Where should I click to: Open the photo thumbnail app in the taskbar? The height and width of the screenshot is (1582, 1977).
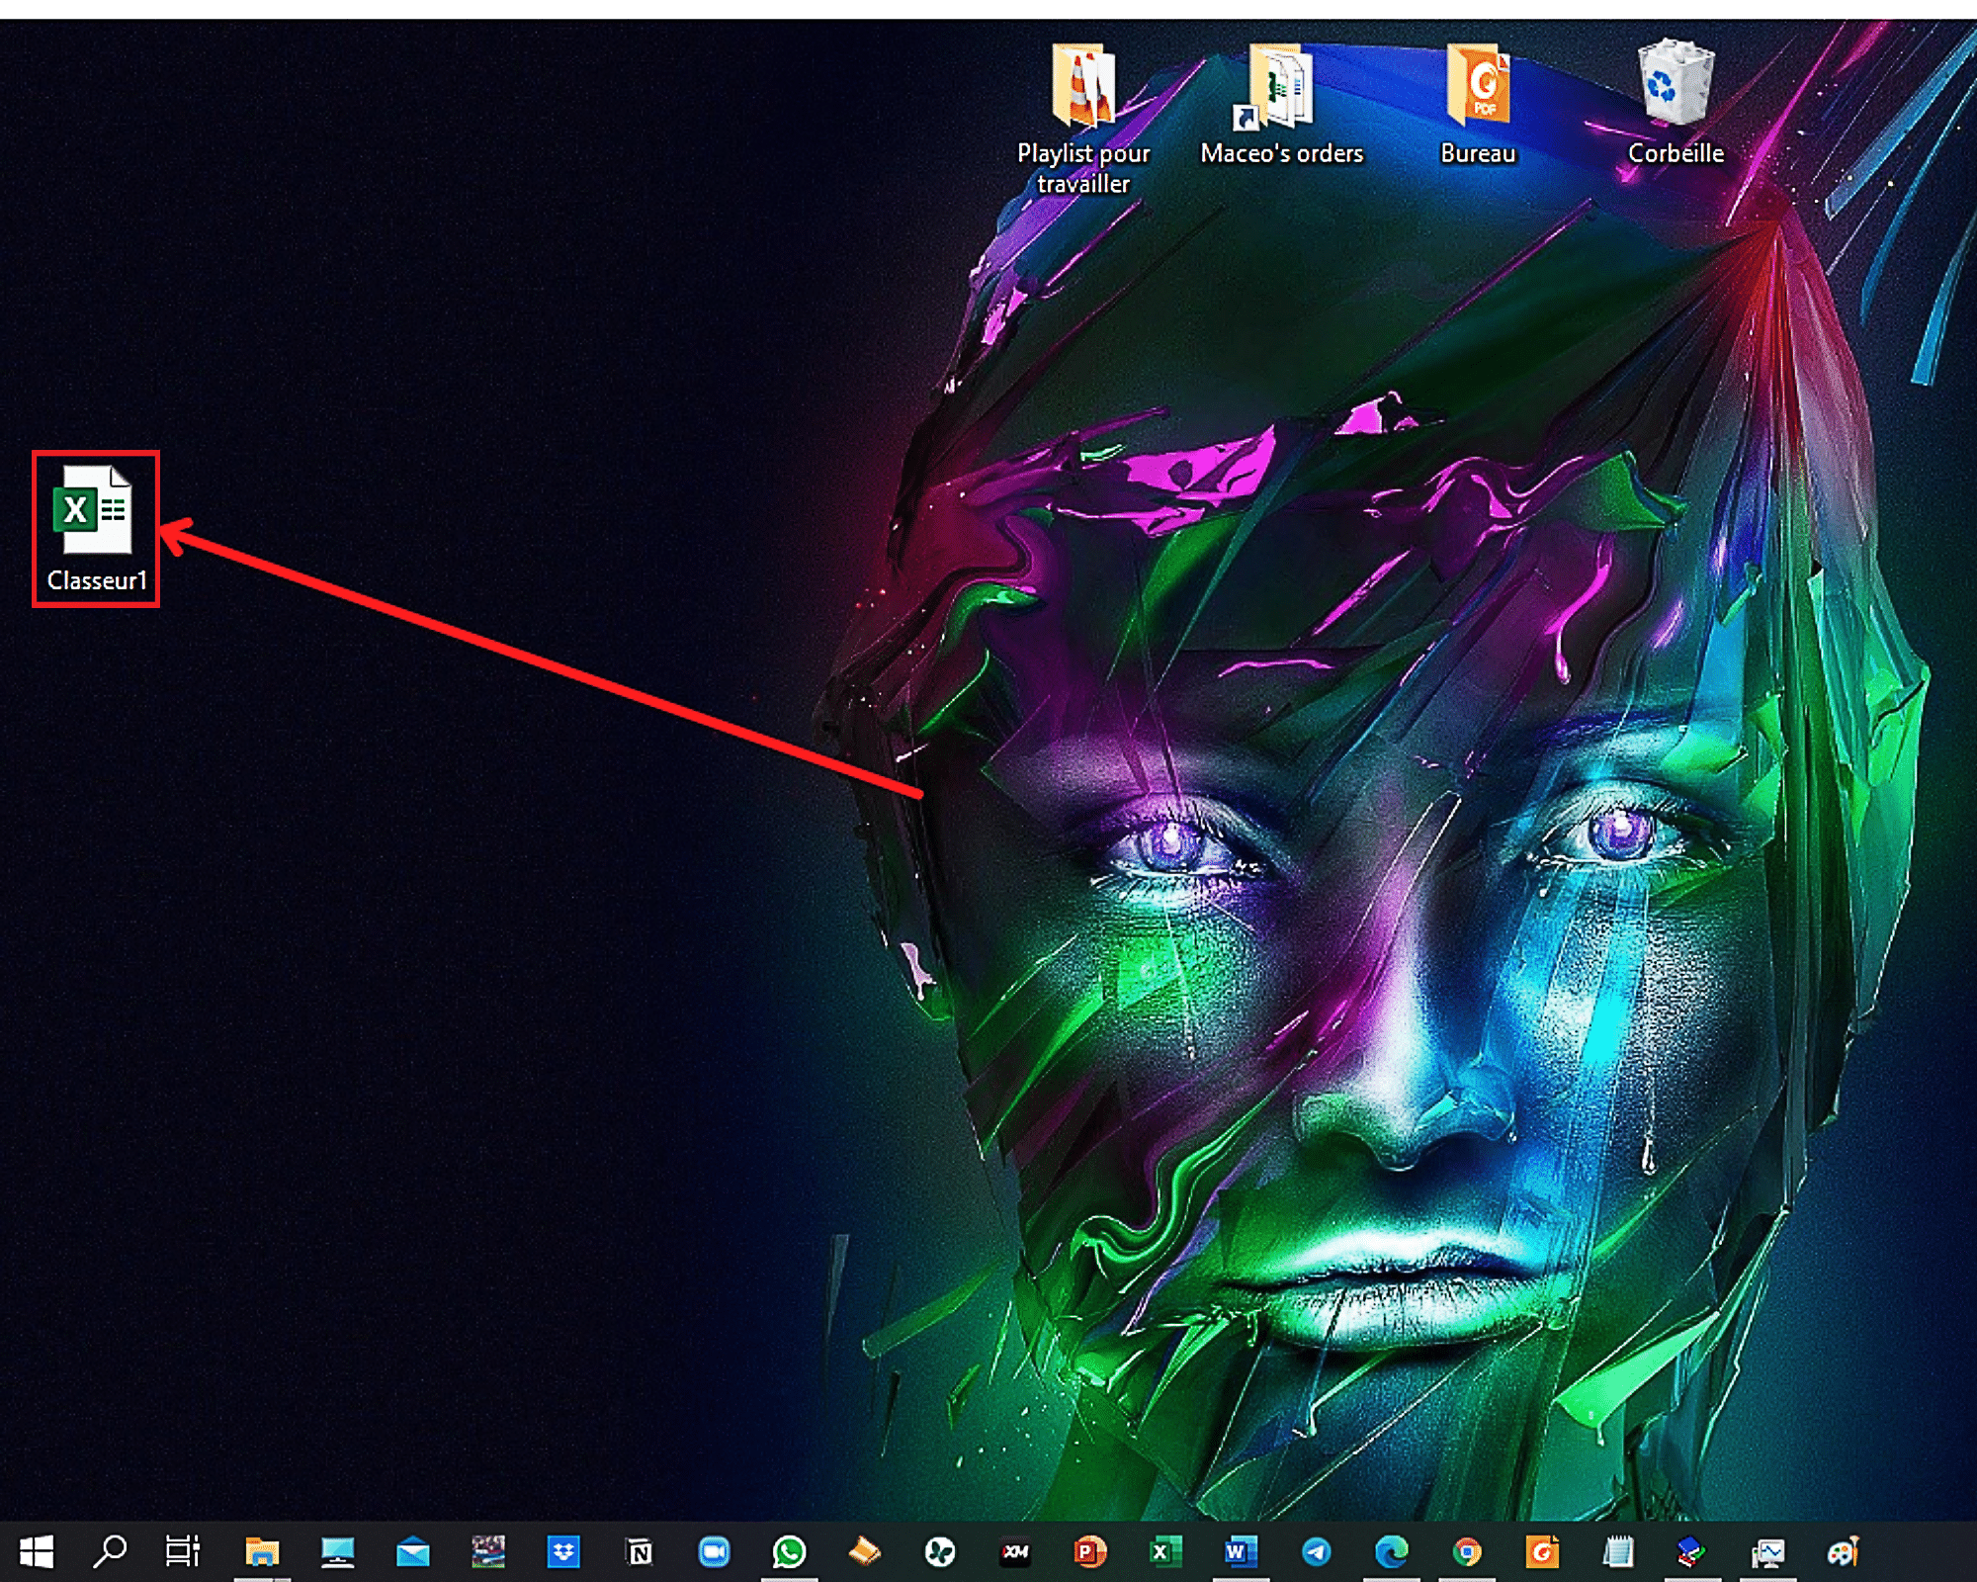click(488, 1551)
